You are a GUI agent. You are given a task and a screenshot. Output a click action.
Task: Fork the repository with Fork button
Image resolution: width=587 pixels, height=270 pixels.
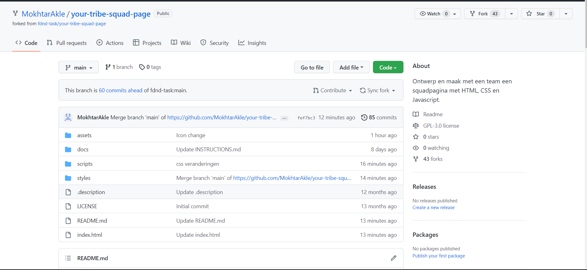point(484,14)
